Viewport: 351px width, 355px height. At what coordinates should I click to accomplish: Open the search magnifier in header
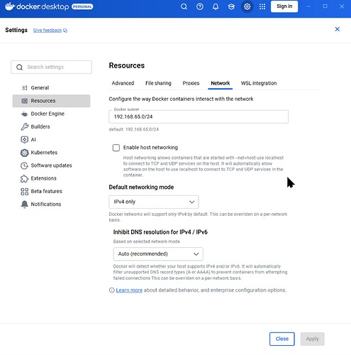pyautogui.click(x=184, y=6)
